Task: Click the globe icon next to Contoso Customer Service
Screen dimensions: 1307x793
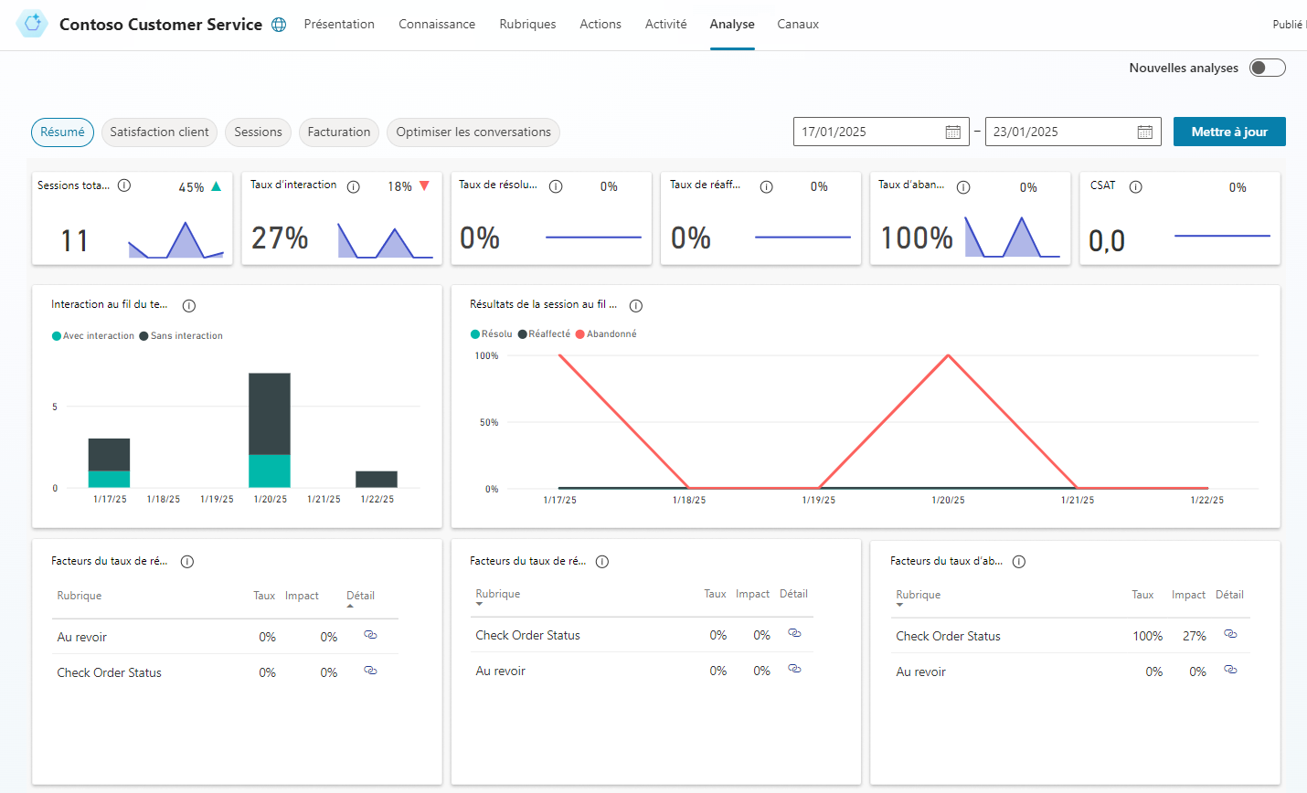Action: pos(279,25)
